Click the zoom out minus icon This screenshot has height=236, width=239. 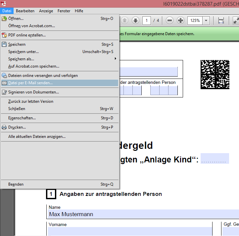170,21
